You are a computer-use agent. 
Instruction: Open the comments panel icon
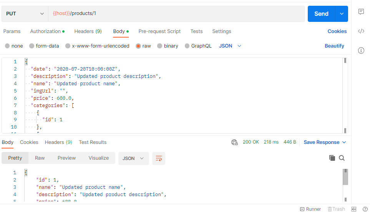[361, 12]
